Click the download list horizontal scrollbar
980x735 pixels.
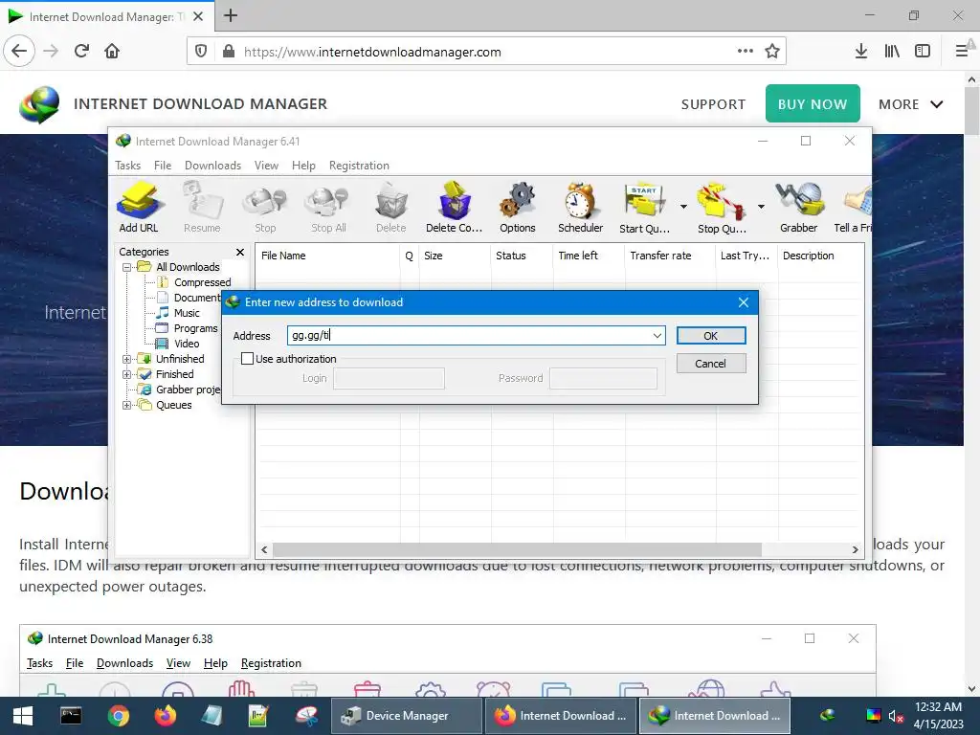tap(517, 549)
